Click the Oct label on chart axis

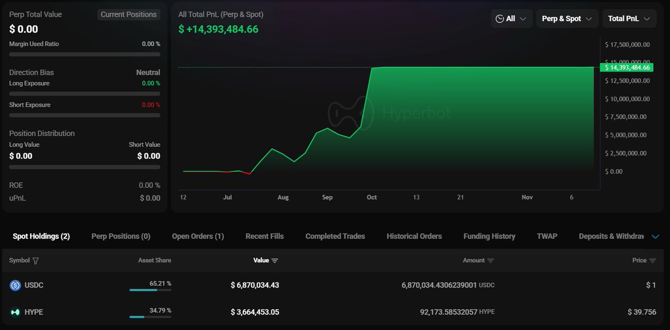click(x=372, y=198)
